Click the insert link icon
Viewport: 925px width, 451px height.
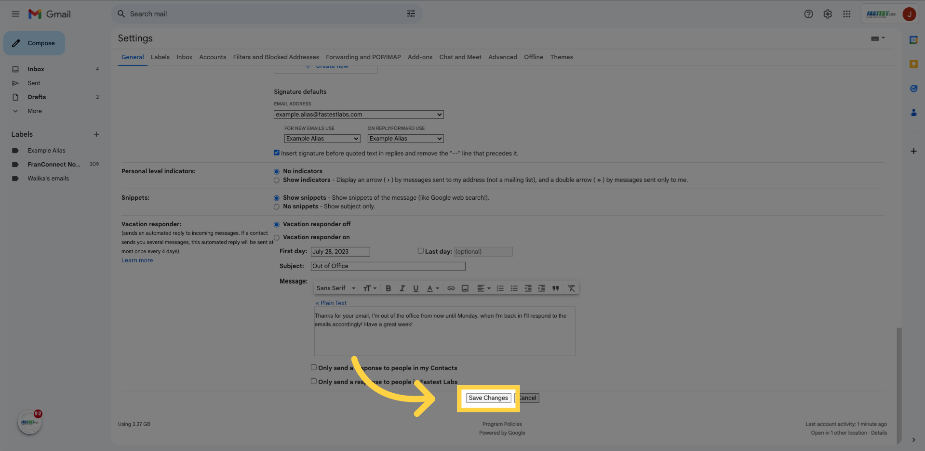[451, 288]
